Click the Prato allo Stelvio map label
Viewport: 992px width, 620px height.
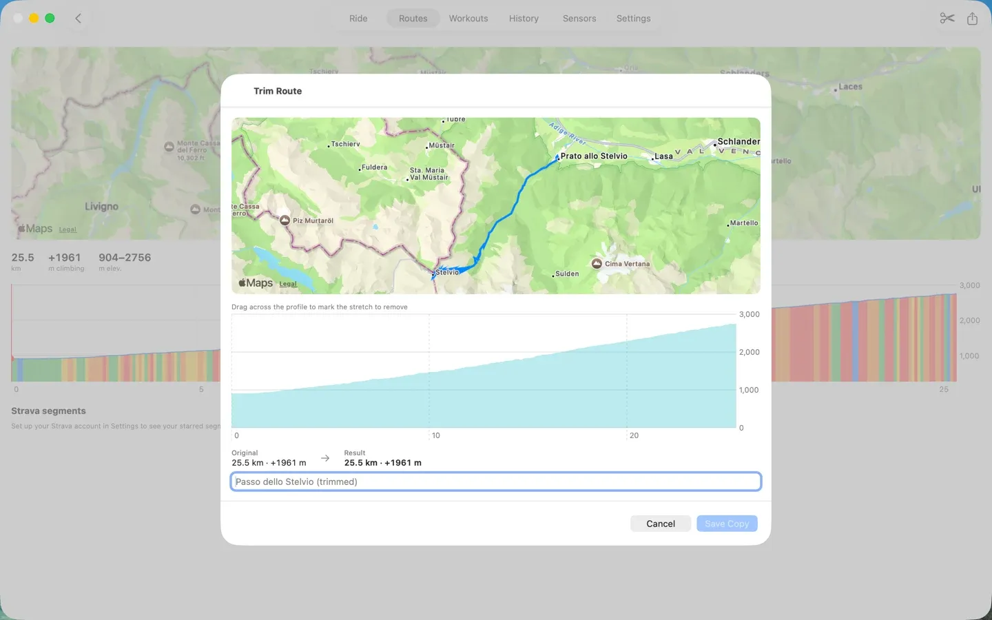[x=594, y=156]
